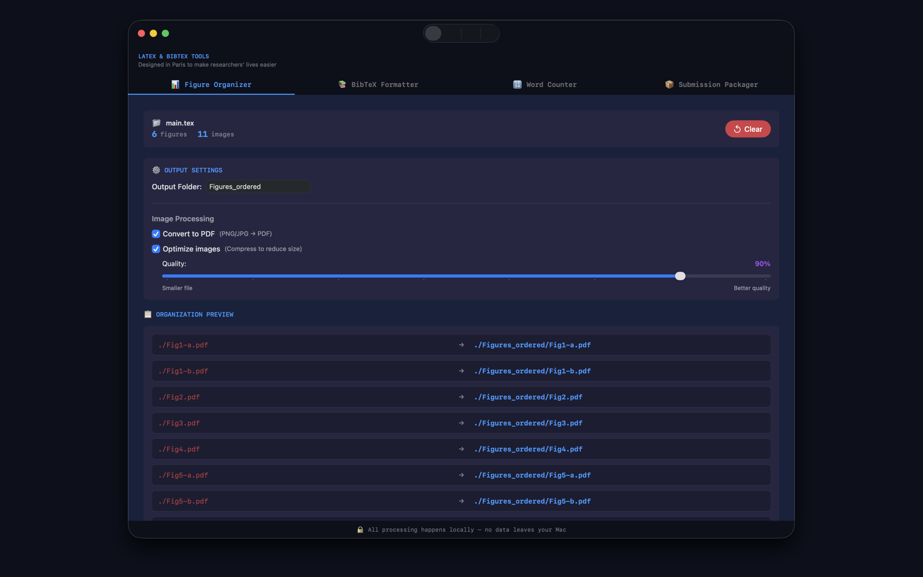The image size is (923, 577).
Task: Click the main.tex file name
Action: click(180, 123)
